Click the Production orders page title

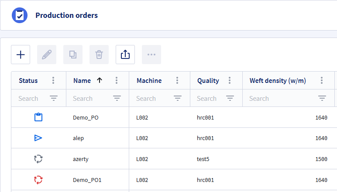coord(67,15)
